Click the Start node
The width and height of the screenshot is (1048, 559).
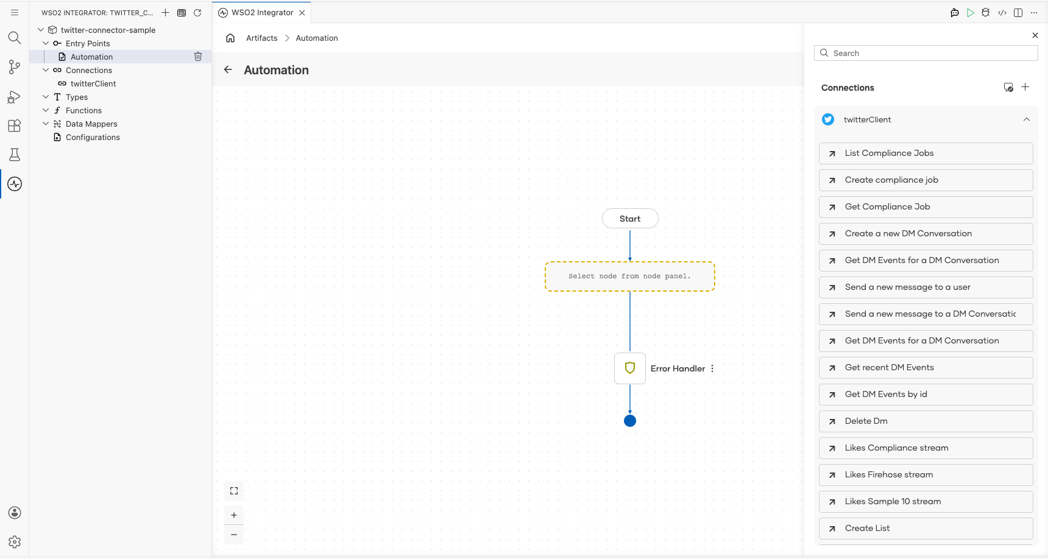[x=630, y=219]
